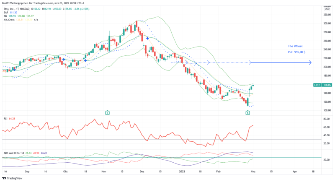The image size is (335, 182).
Task: Click the ETSY ticker badge on price scale
Action: pos(317,85)
